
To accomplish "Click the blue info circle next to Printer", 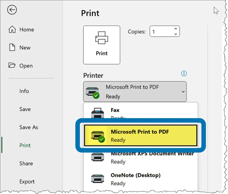I will pos(184,74).
